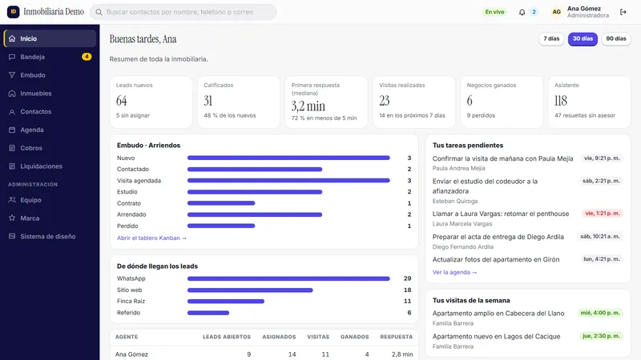Open task 'Confirmar la visita de mañana con Paula Mejía'
The height and width of the screenshot is (360, 641).
point(503,158)
